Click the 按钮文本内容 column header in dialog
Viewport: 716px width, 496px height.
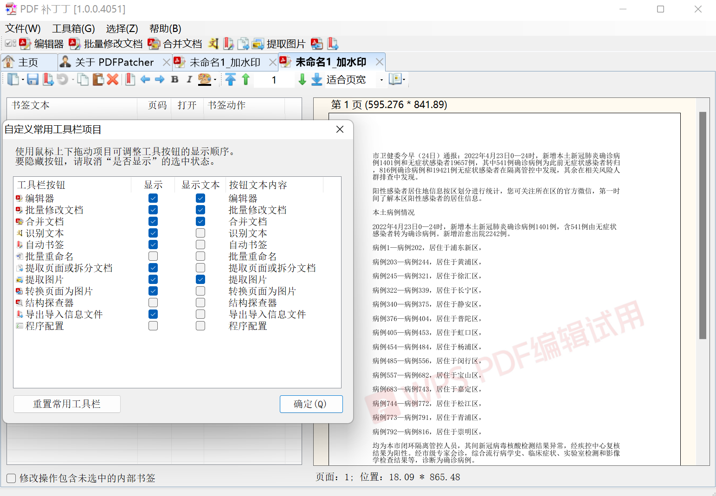(274, 185)
